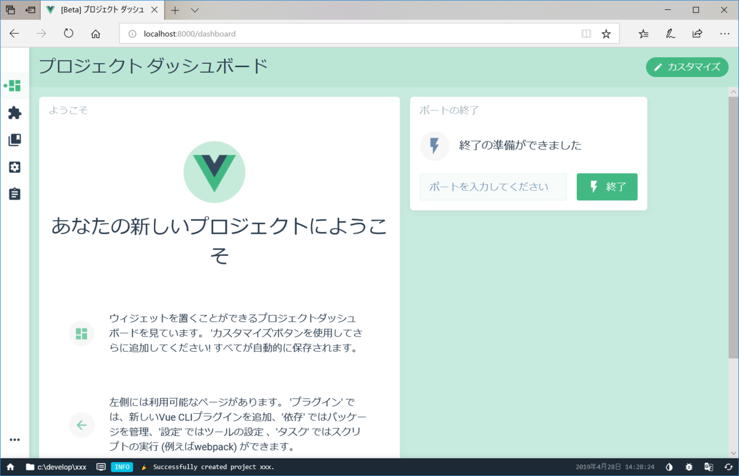Select the Project dashboard icon in the sidebar
Image resolution: width=739 pixels, height=476 pixels.
pyautogui.click(x=14, y=85)
